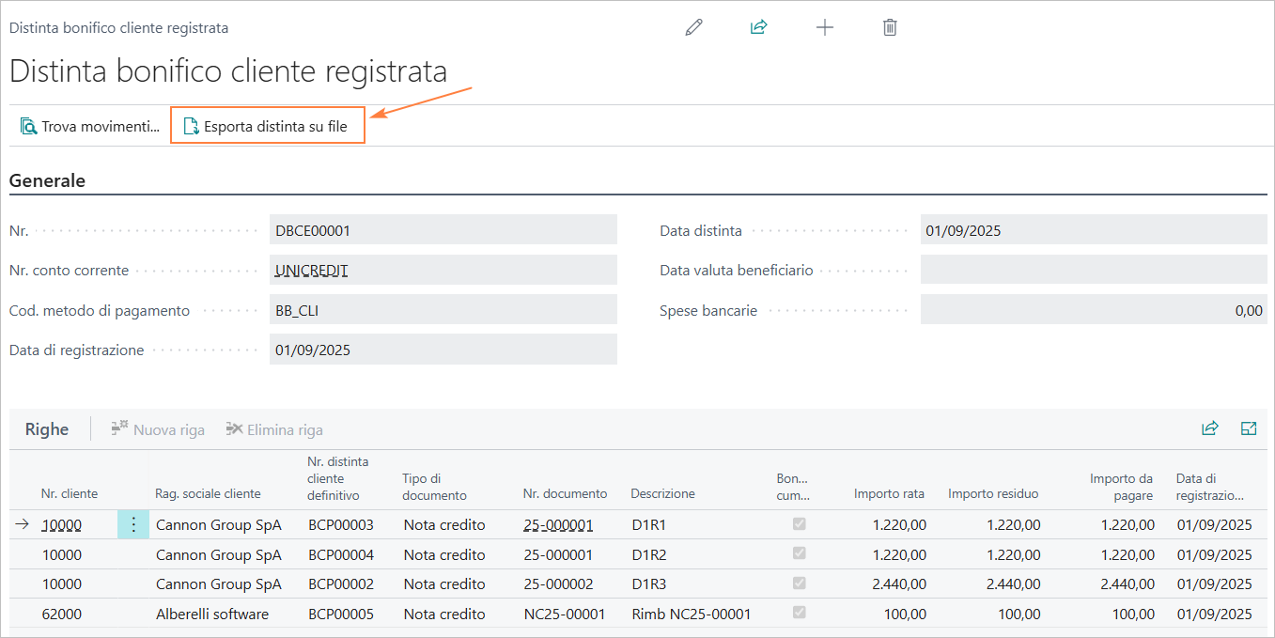Screen dimensions: 1275x638
Task: Open Trova movimenti action
Action: 90,126
